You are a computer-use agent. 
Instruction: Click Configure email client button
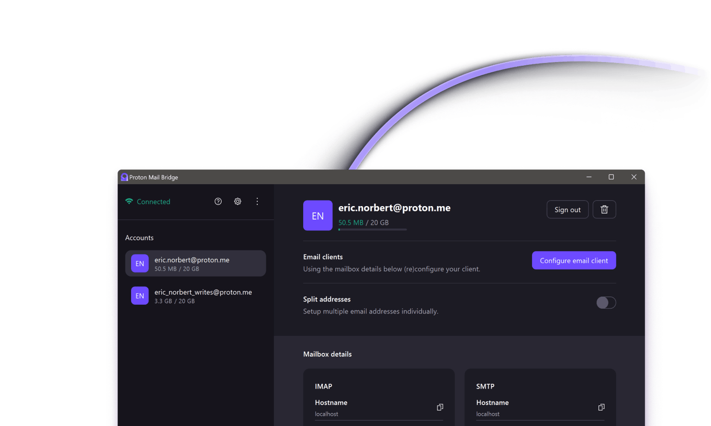574,261
